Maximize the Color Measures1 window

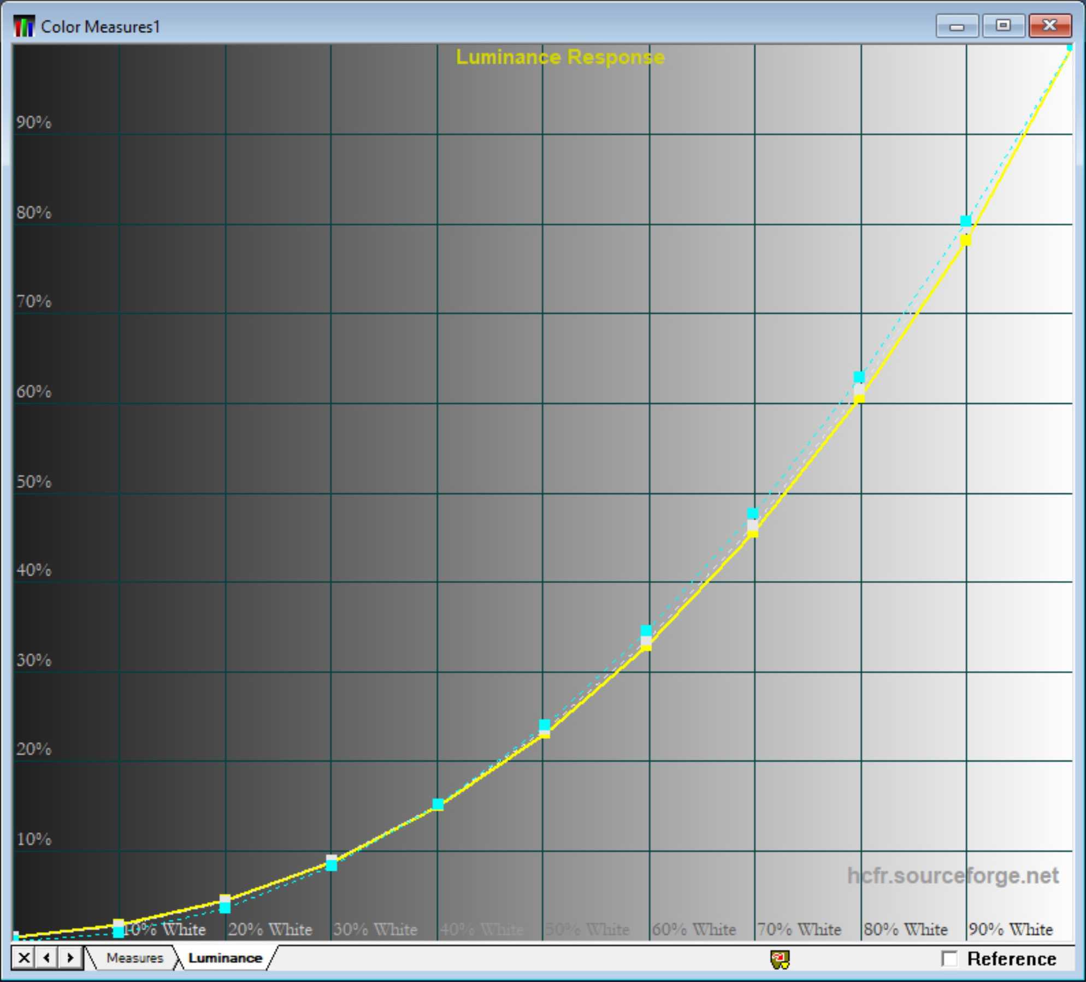point(1003,26)
